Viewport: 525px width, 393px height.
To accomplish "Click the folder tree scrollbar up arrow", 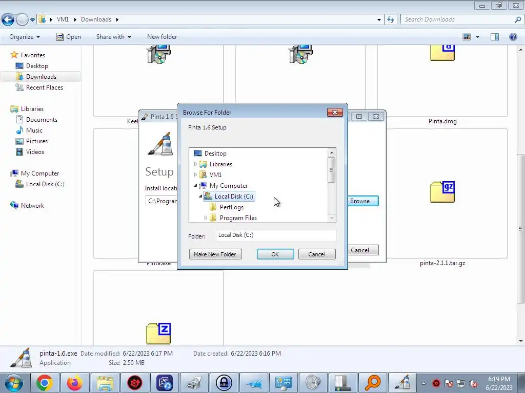I will 332,152.
